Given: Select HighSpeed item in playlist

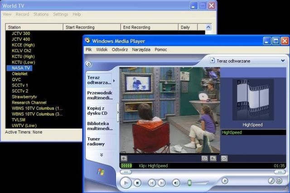Looking at the screenshot, I should click(254, 132).
